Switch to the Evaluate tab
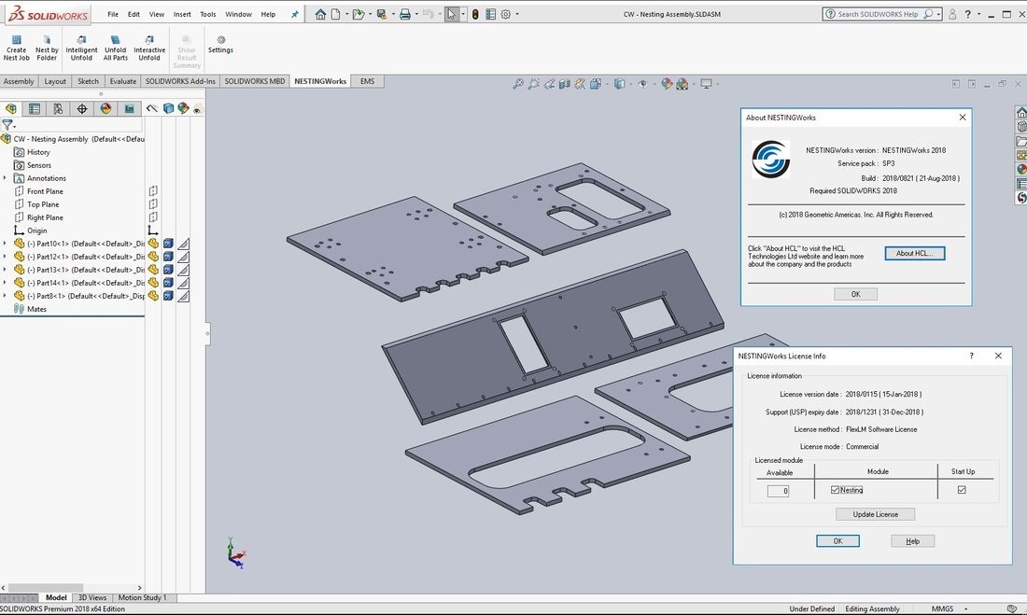Screen dimensions: 1027x615 click(122, 81)
